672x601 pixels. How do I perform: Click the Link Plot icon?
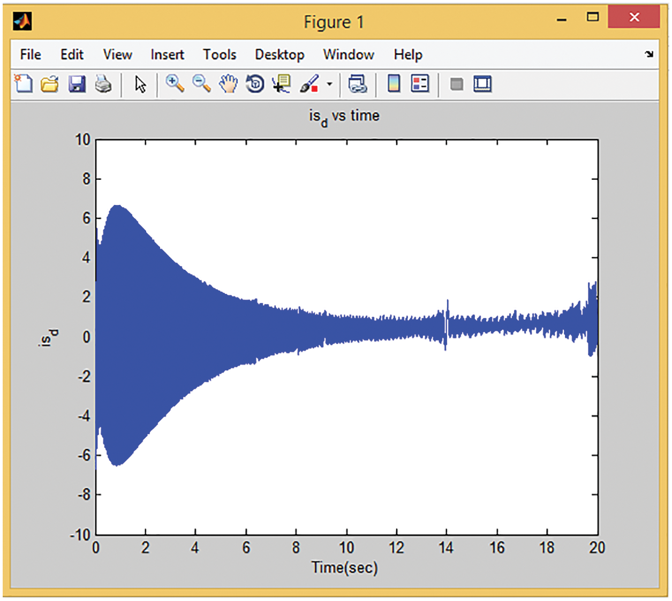coord(357,84)
